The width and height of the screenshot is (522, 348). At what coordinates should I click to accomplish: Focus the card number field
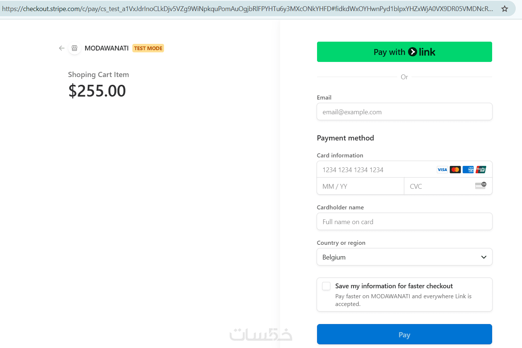pos(376,170)
